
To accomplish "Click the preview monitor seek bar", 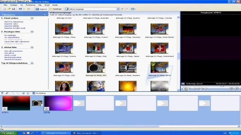I will pyautogui.click(x=210, y=86).
